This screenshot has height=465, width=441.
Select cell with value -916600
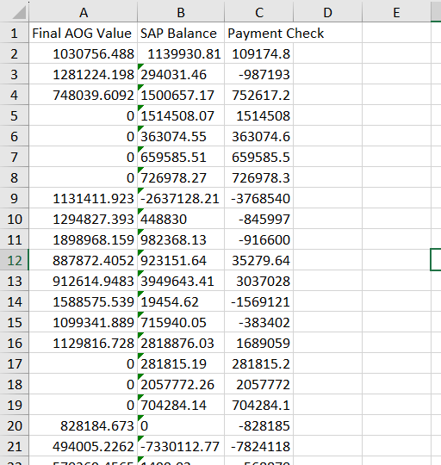[259, 239]
